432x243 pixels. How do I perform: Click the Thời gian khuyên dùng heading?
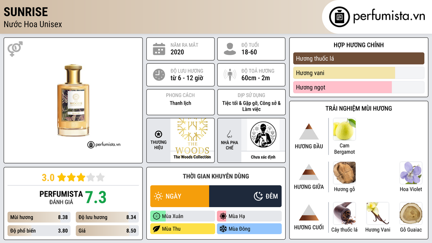coord(216,176)
